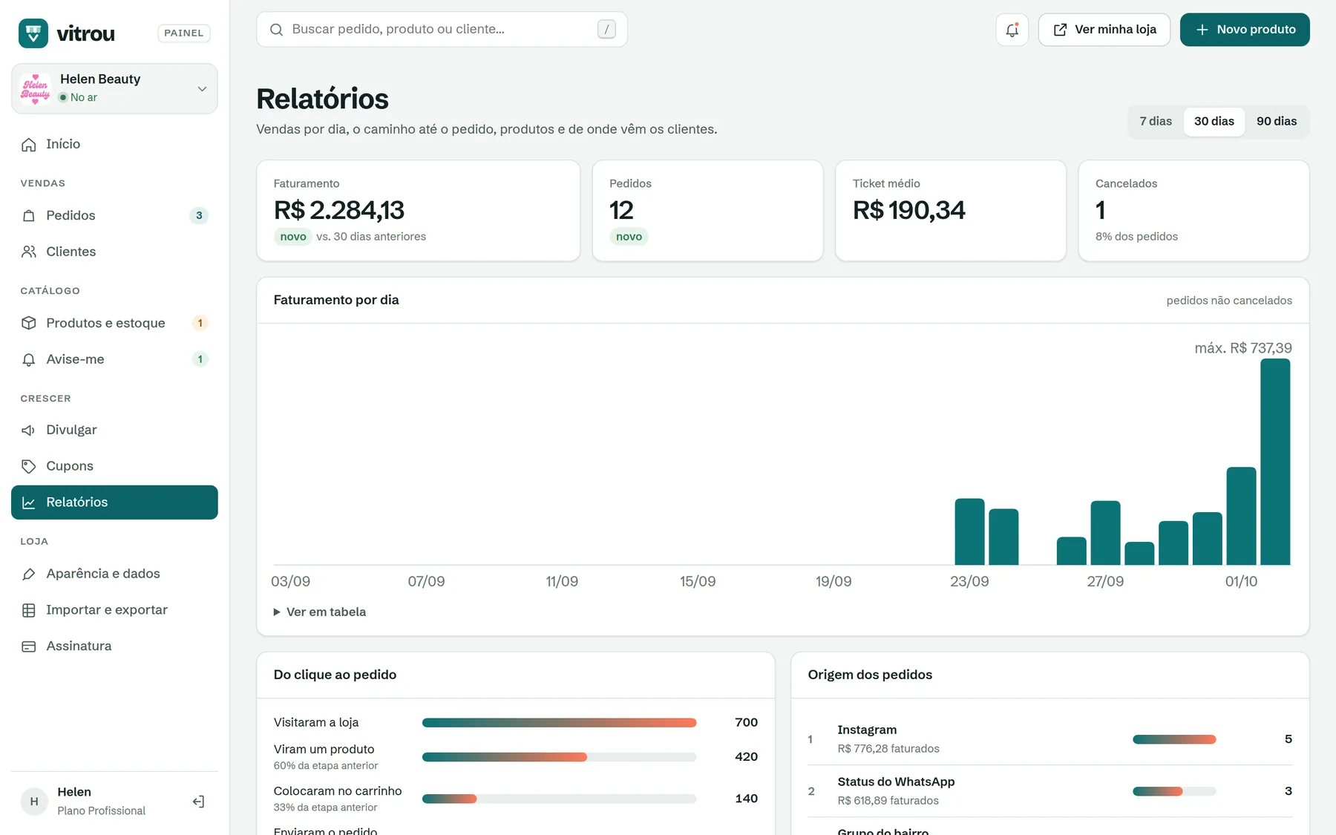Screen dimensions: 1336x835
Task: Click the Clientes people icon
Action: pos(29,252)
